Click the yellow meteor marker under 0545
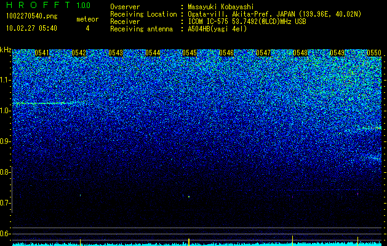The width and height of the screenshot is (387, 246). [x=189, y=242]
